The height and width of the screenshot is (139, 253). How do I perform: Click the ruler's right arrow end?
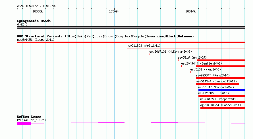244,9
